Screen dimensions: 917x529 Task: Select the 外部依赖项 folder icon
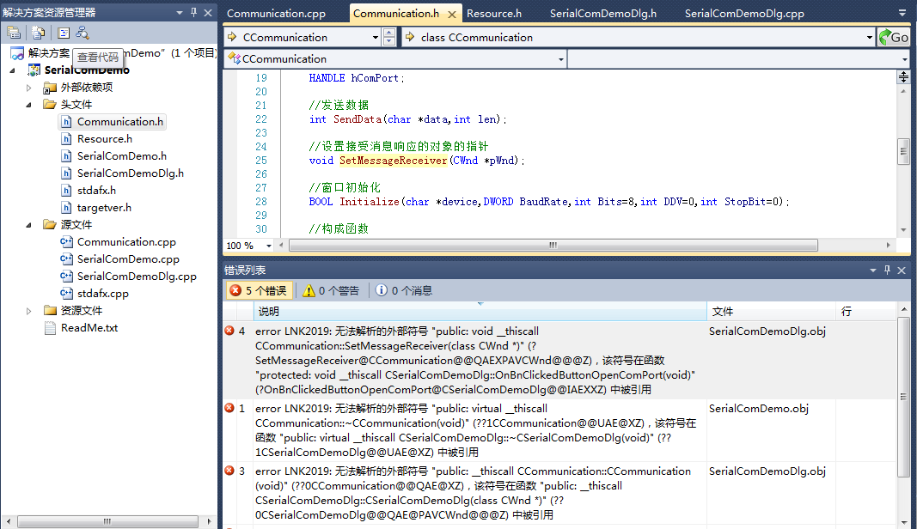coord(50,88)
